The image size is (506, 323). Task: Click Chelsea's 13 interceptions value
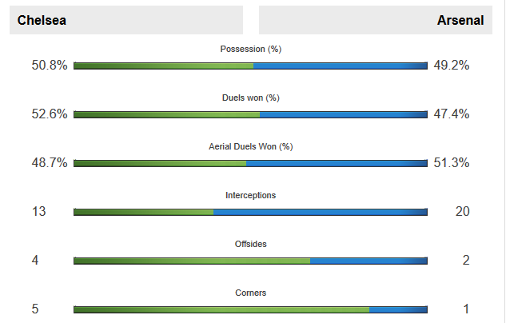tap(38, 211)
